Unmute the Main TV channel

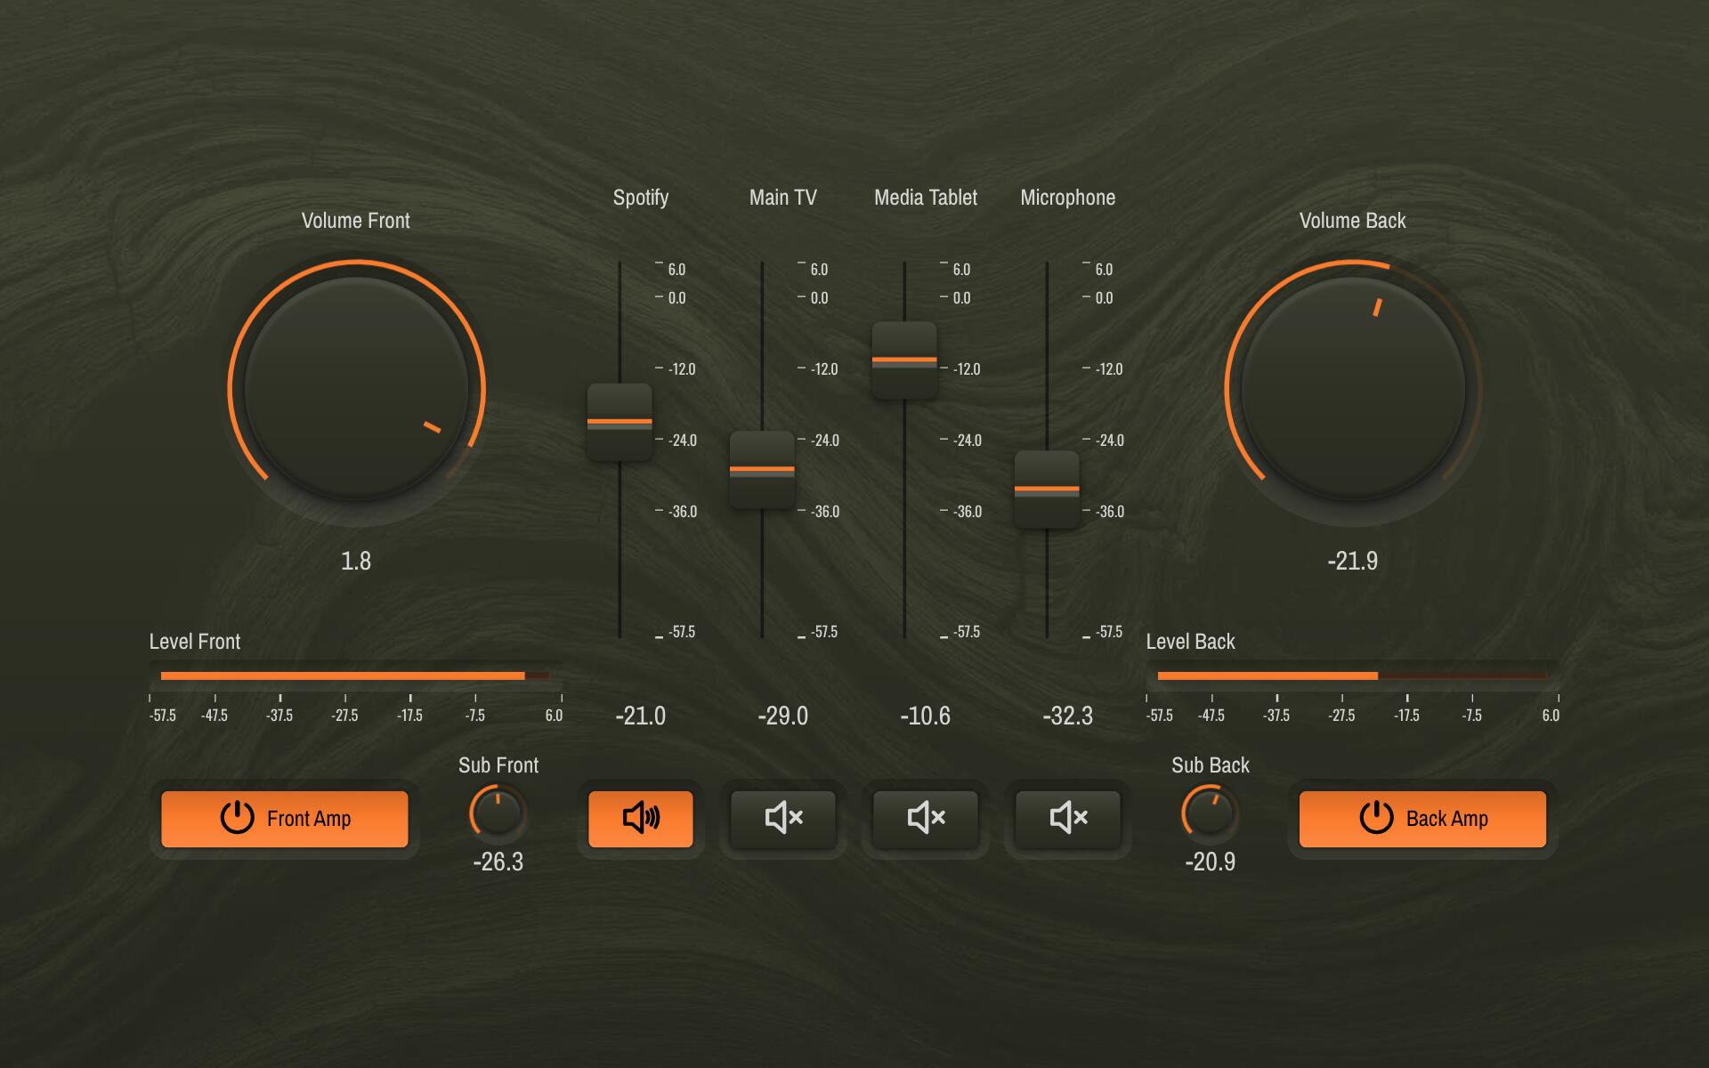coord(782,818)
